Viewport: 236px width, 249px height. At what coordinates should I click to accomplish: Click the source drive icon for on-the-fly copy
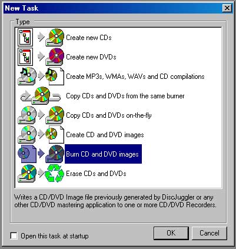click(27, 115)
